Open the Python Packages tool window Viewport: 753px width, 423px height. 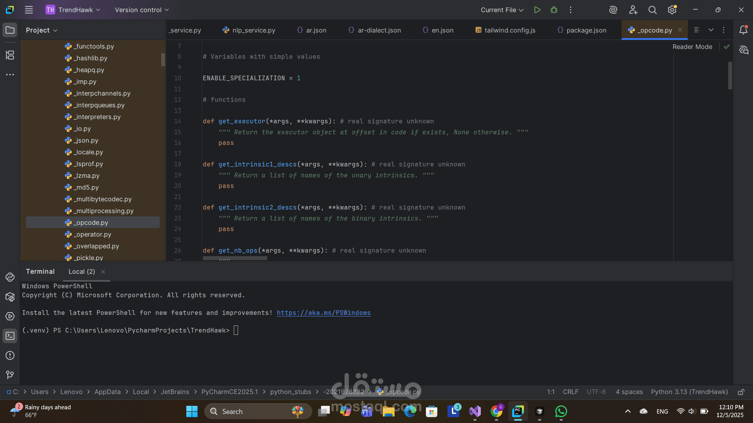(10, 297)
